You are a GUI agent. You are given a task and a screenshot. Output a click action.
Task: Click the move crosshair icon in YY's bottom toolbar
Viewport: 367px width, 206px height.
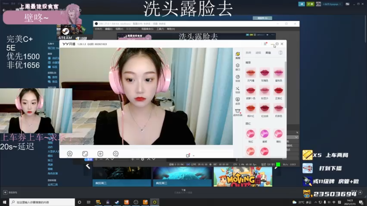[x=116, y=153]
